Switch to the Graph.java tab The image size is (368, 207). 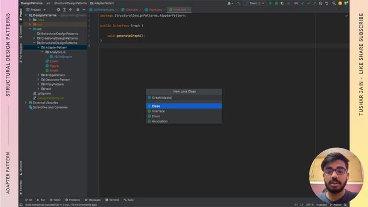coord(179,10)
